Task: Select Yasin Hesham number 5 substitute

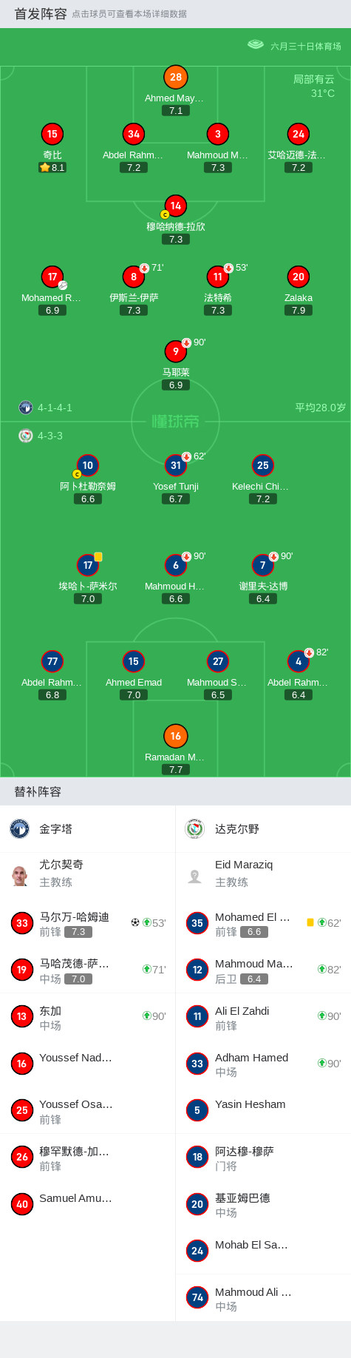Action: pyautogui.click(x=263, y=1110)
